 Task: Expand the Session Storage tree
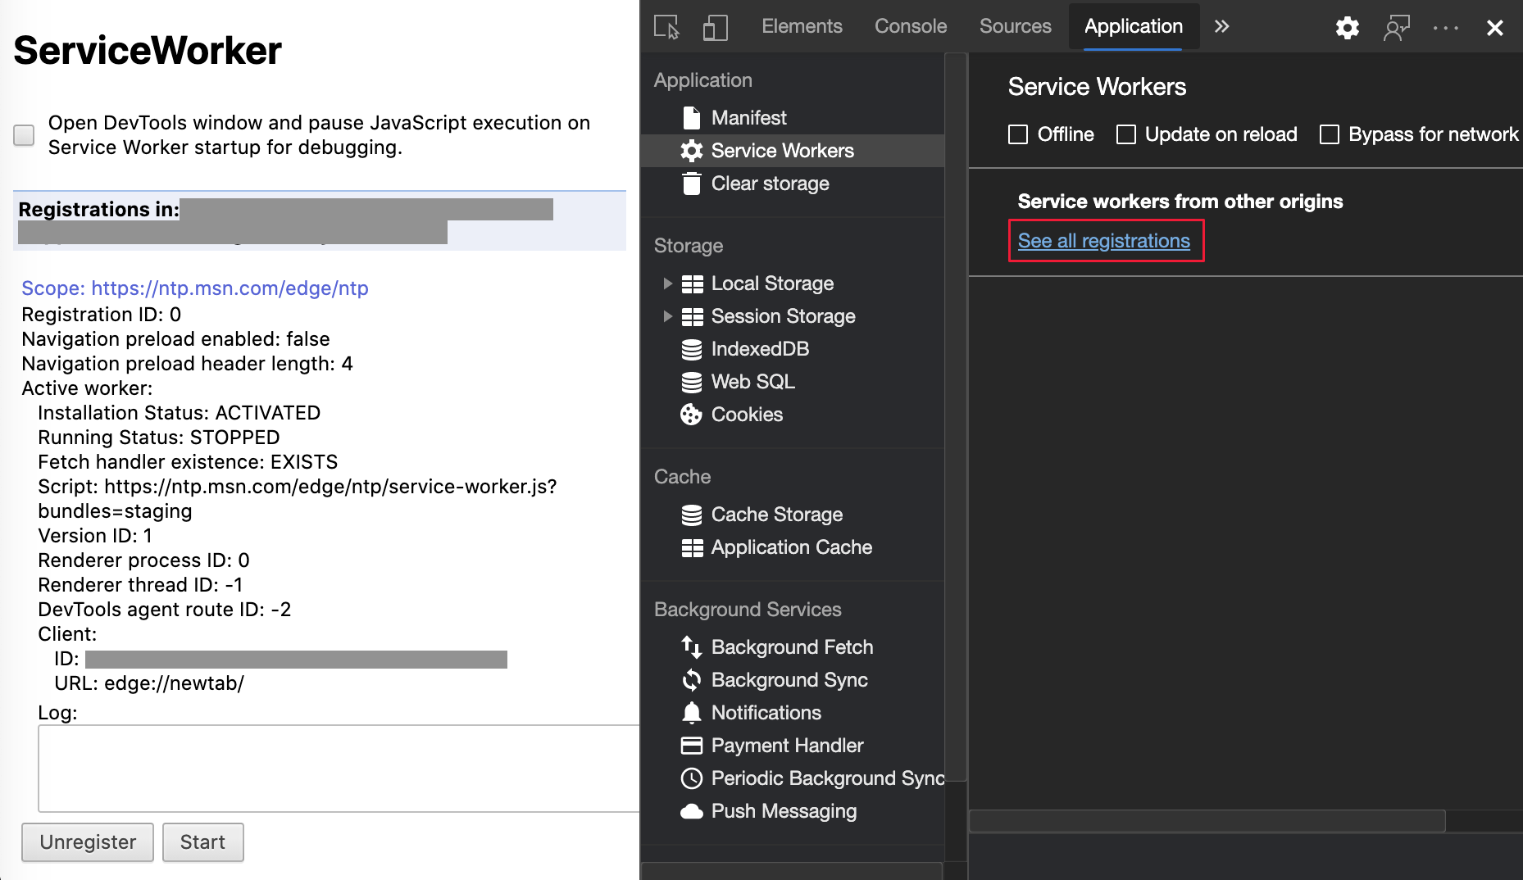(667, 316)
